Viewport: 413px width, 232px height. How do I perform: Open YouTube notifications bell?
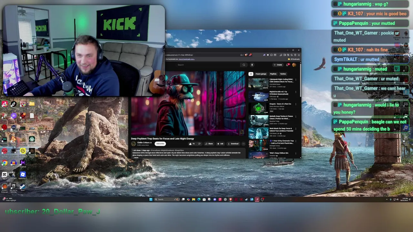coord(287,65)
